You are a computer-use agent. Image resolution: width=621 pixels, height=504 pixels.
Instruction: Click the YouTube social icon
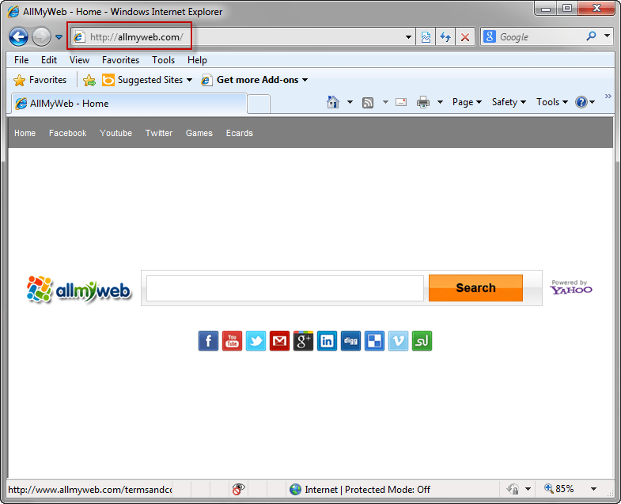tap(232, 341)
